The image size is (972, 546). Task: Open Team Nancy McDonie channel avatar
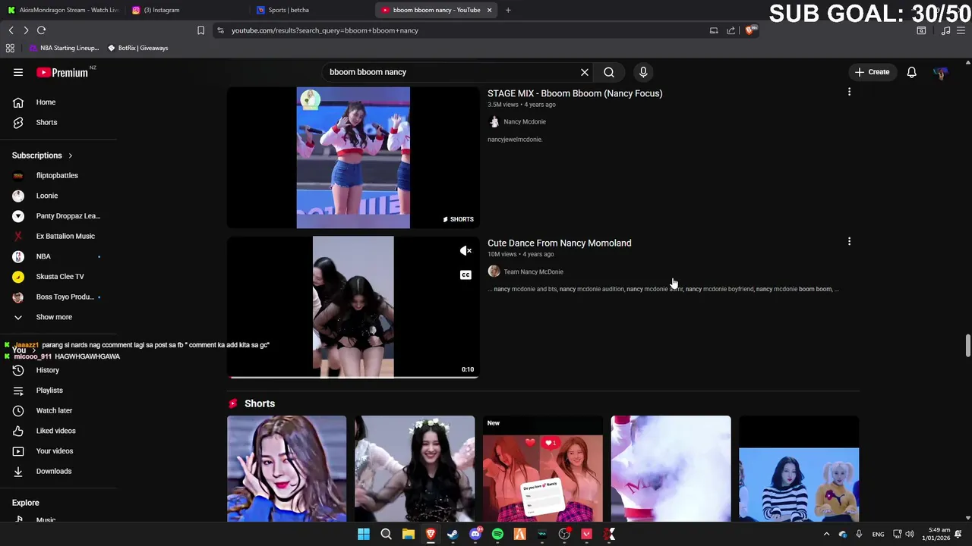[494, 271]
